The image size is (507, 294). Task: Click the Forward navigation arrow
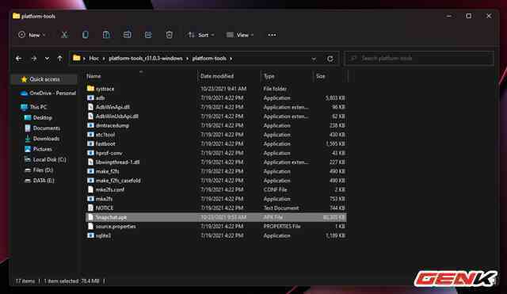[34, 59]
